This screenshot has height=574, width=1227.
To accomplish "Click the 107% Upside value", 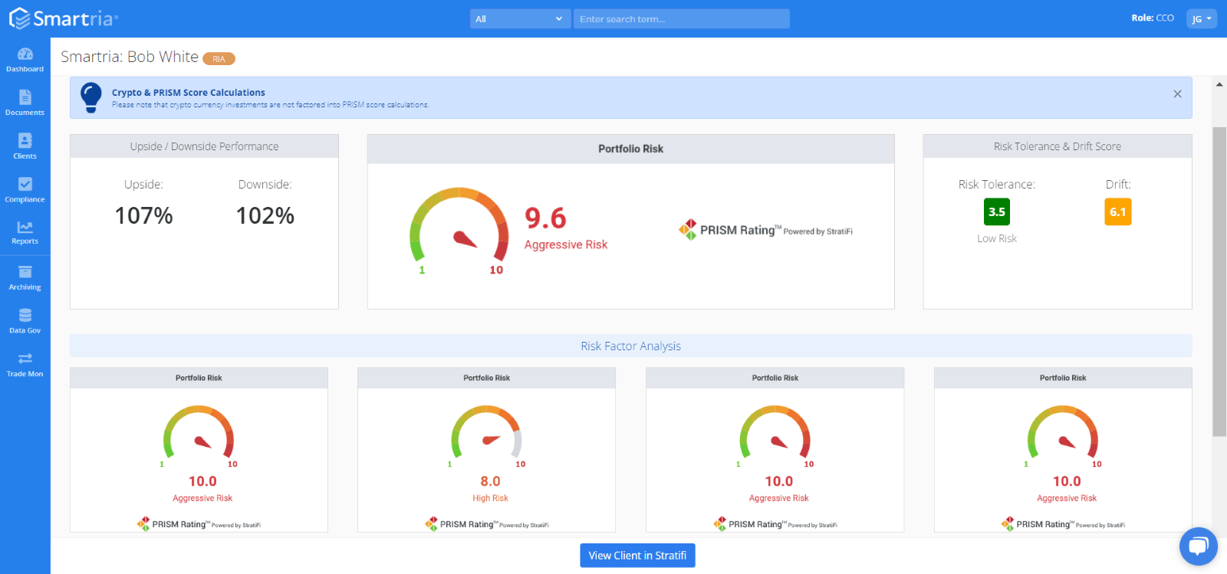I will coord(143,216).
